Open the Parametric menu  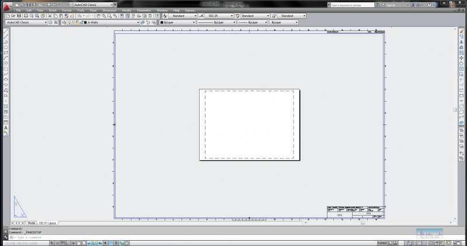coord(144,11)
